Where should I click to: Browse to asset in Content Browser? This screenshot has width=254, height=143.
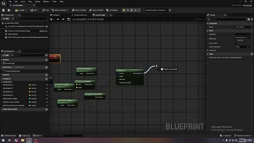point(9,10)
